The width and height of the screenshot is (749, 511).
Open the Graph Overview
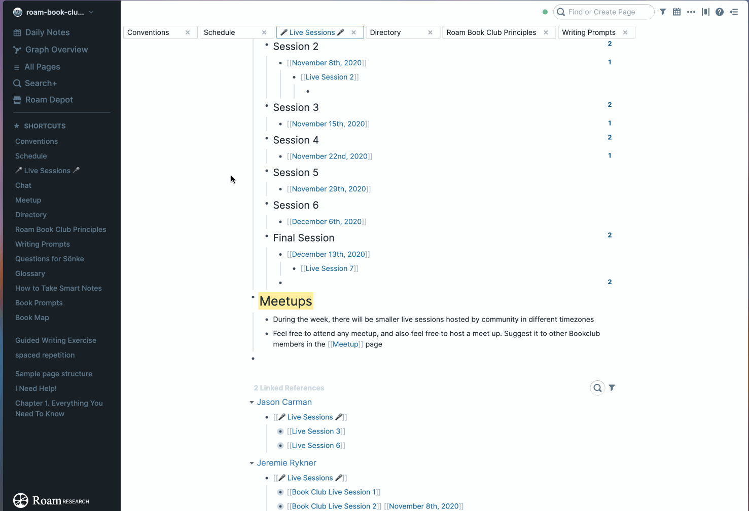tap(56, 49)
